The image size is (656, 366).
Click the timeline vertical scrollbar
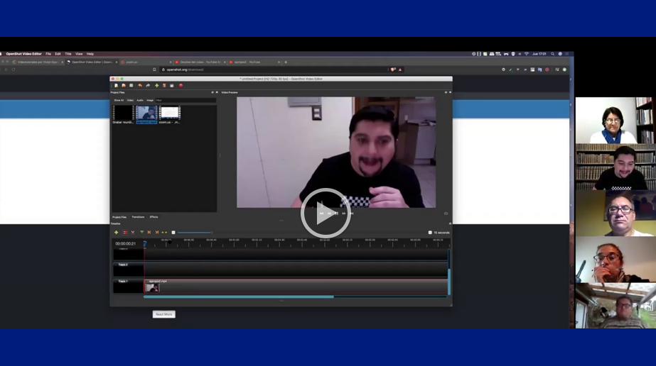[449, 282]
